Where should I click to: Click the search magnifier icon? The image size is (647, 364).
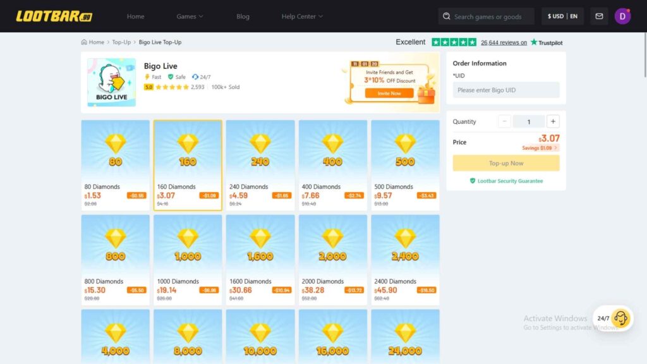(447, 16)
